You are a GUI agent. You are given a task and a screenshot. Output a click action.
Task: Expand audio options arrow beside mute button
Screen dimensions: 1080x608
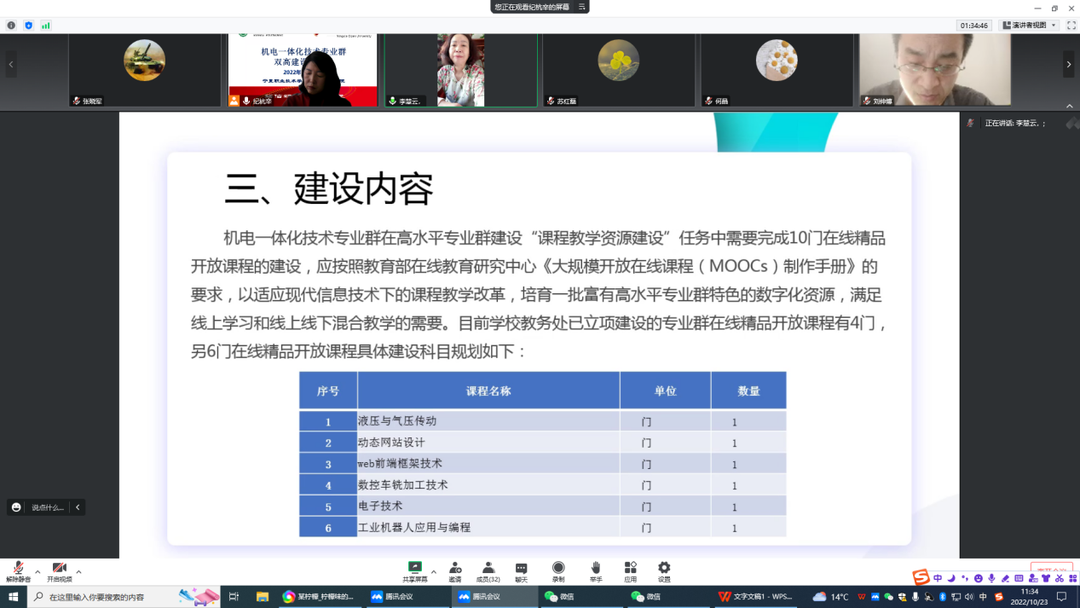point(38,571)
